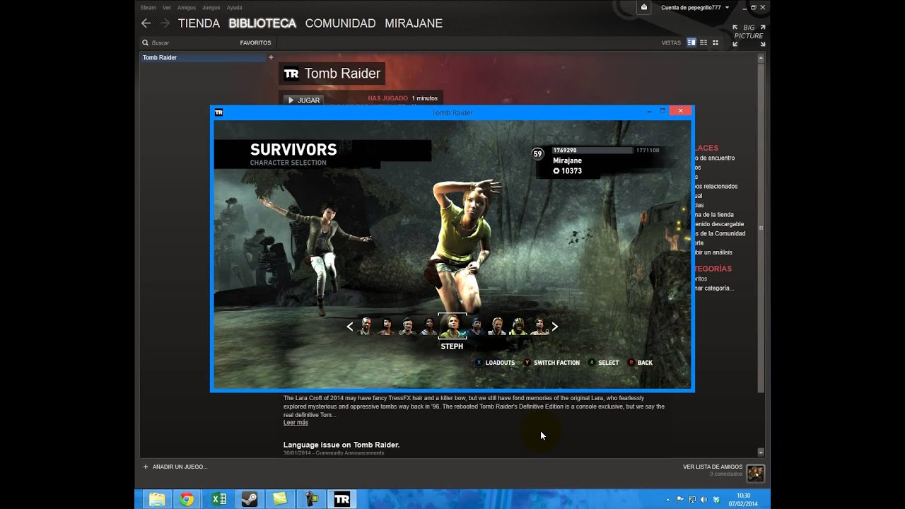This screenshot has width=905, height=509.
Task: Open the Language issue on Tomb Raider news
Action: [x=341, y=445]
